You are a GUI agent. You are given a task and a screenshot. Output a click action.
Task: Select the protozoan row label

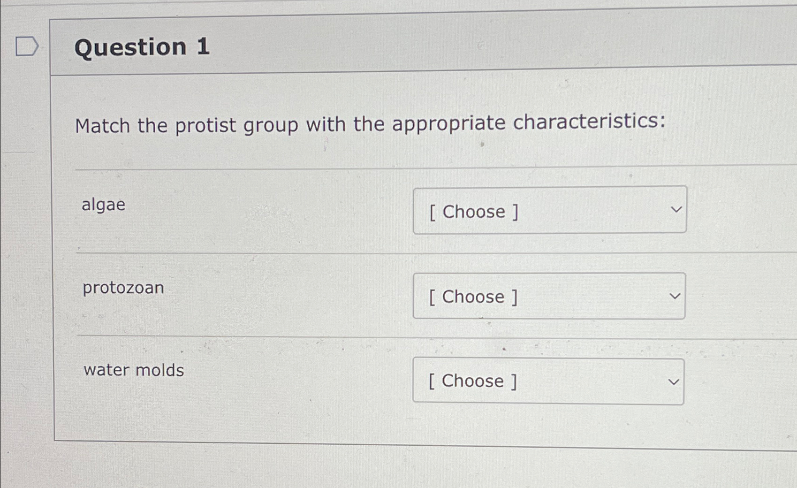[123, 288]
